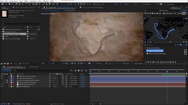Click the Finalize button in GEOlayers
The image size is (188, 105).
(x=184, y=10)
